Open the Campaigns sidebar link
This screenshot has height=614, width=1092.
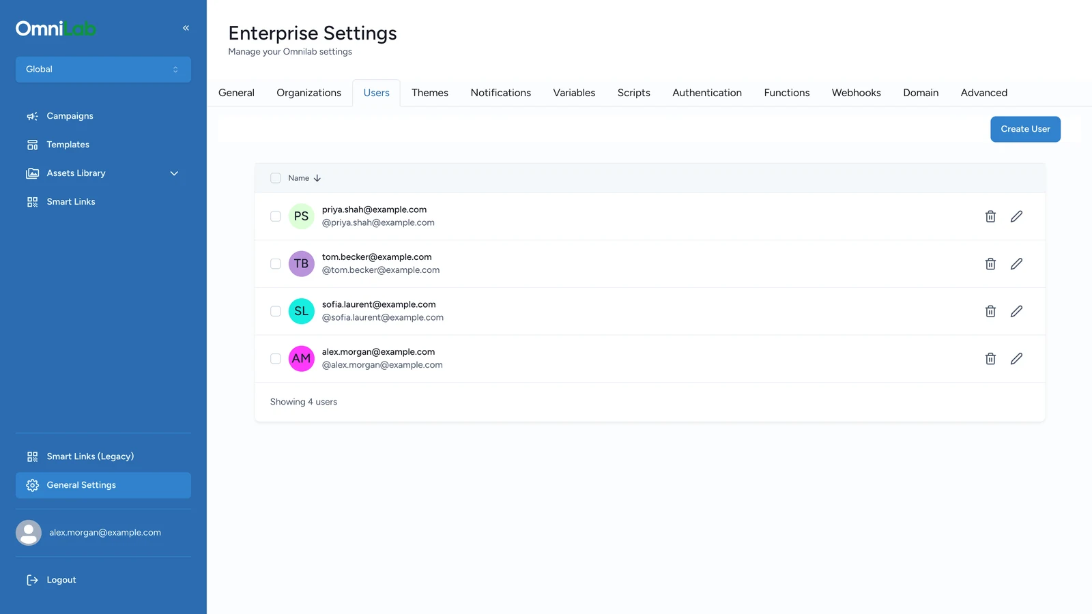(x=103, y=116)
